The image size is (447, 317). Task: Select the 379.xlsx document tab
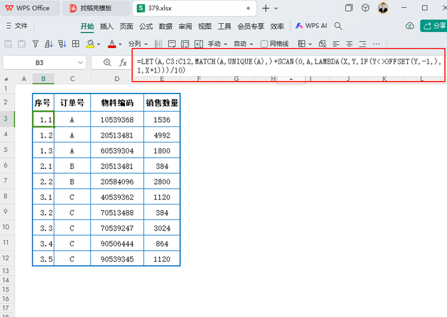tap(194, 8)
